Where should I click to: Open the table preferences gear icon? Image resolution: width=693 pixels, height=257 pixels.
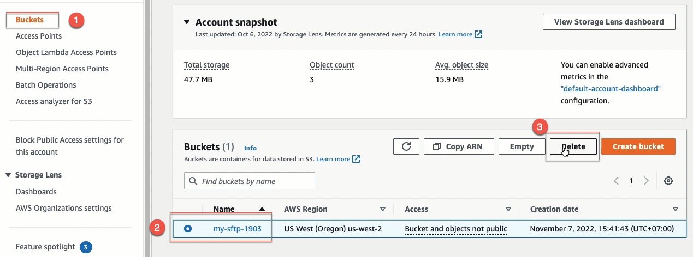[667, 181]
